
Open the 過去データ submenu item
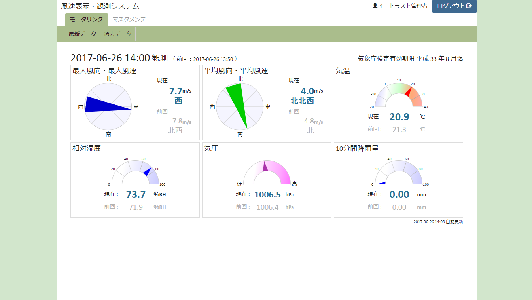[117, 34]
